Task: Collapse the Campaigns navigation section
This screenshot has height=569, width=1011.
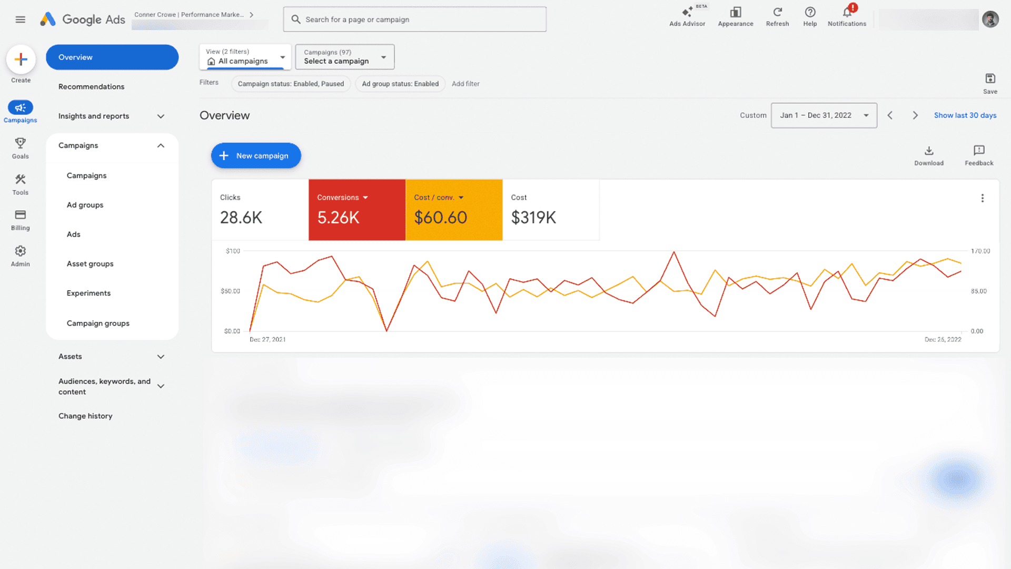Action: 161,145
